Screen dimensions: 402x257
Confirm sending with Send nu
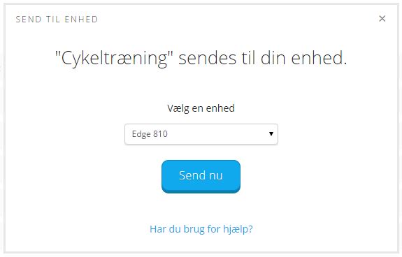[x=201, y=177]
